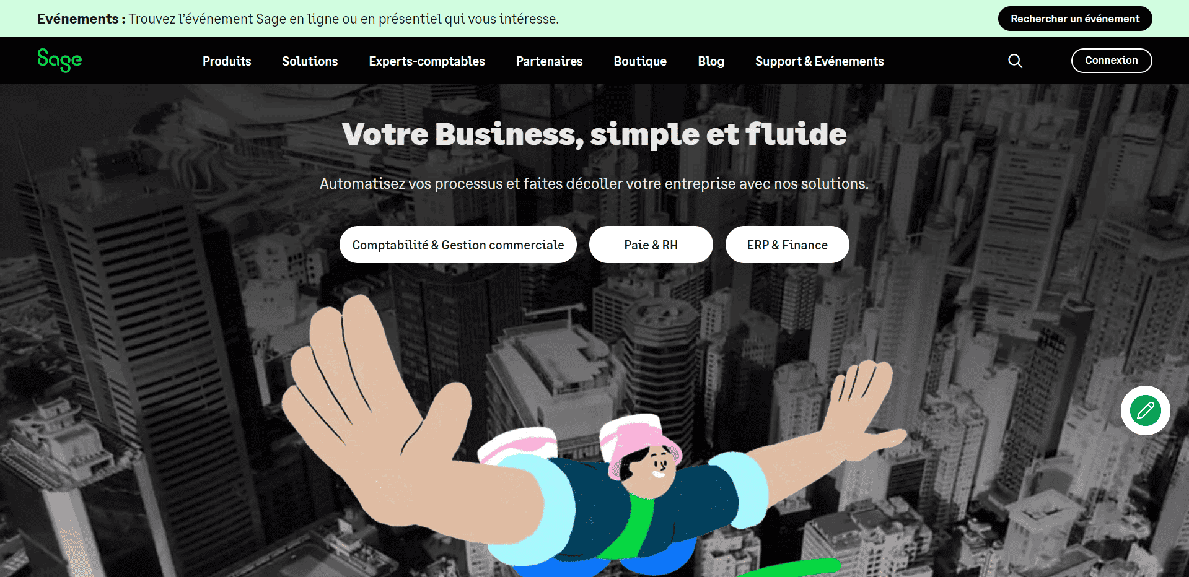Screen dimensions: 1189x577
Task: Click the green pencil feedback icon
Action: [x=1145, y=410]
